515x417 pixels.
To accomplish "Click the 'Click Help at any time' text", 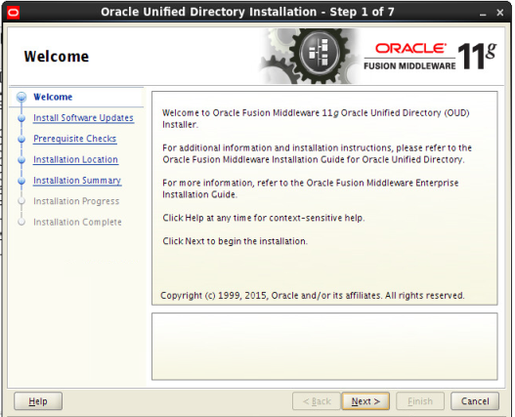I will [264, 218].
